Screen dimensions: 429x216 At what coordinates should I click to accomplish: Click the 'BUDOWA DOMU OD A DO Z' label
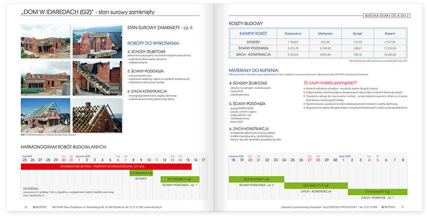click(387, 16)
